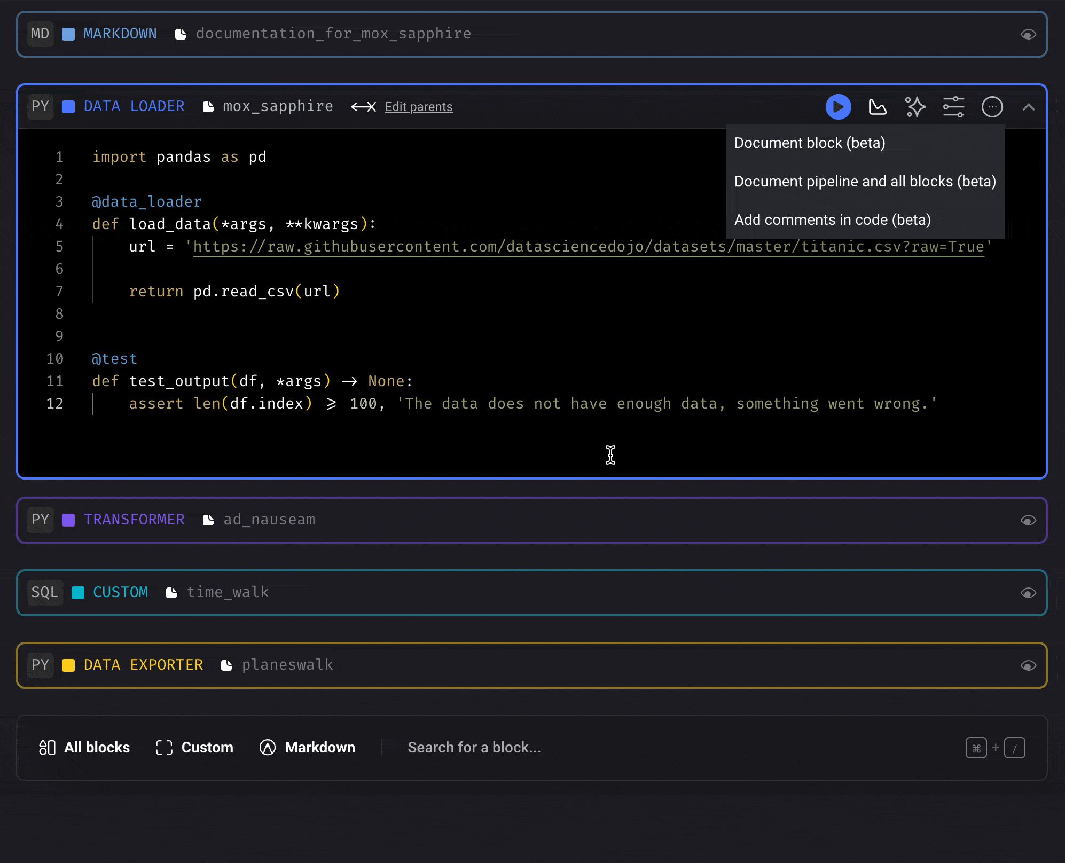Toggle visibility of ad_nauseam transformer block
The width and height of the screenshot is (1065, 863).
pyautogui.click(x=1029, y=520)
